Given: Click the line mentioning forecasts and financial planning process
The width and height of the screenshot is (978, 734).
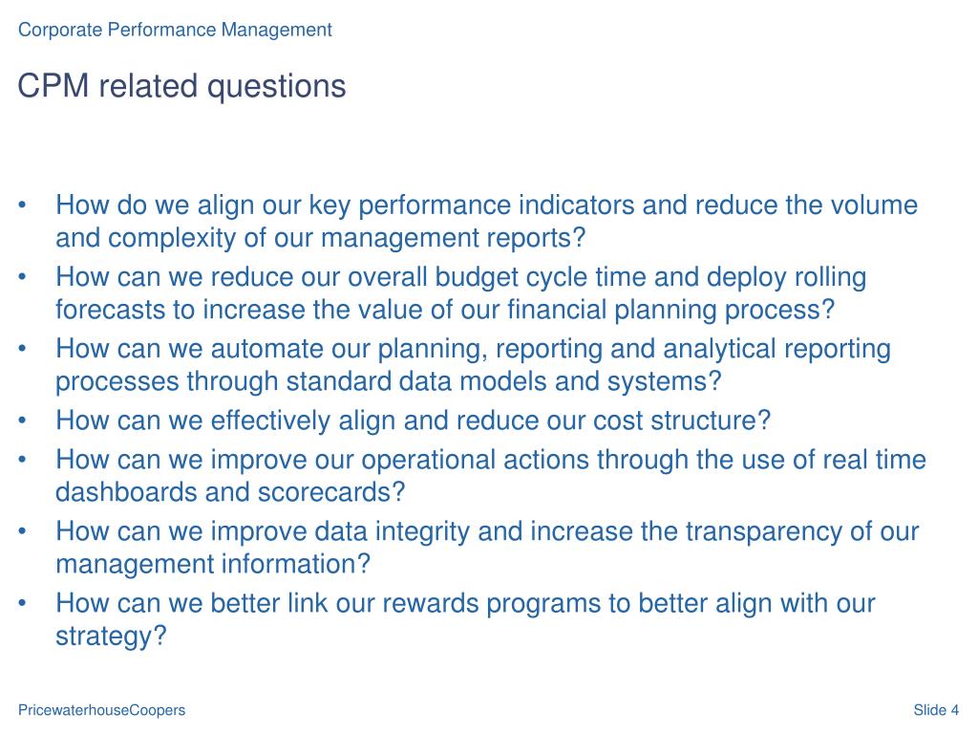Looking at the screenshot, I should [x=445, y=310].
